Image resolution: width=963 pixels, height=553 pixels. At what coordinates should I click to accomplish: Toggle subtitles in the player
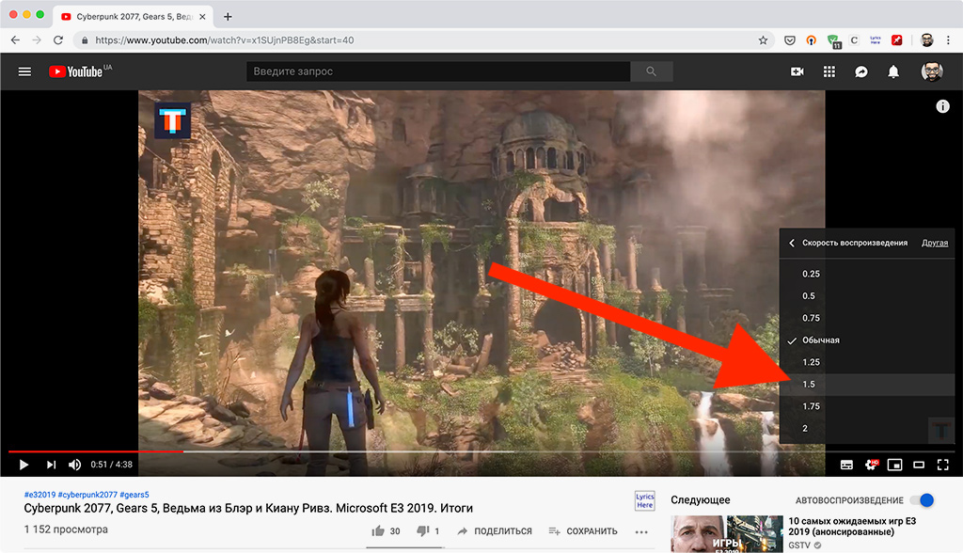(x=846, y=465)
